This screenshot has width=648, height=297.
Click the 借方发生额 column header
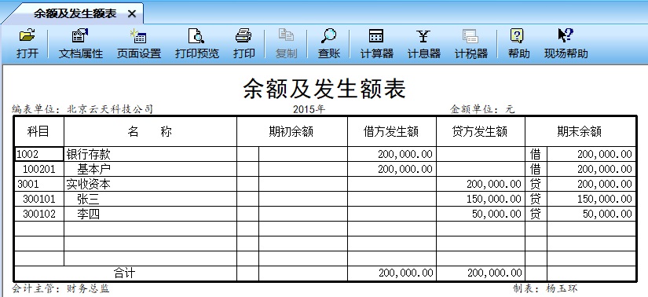(x=391, y=131)
